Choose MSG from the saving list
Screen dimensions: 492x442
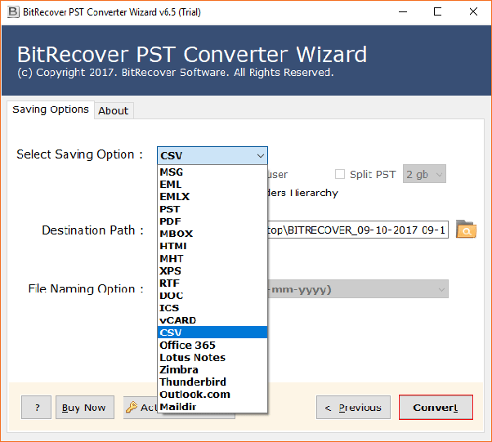(x=212, y=172)
